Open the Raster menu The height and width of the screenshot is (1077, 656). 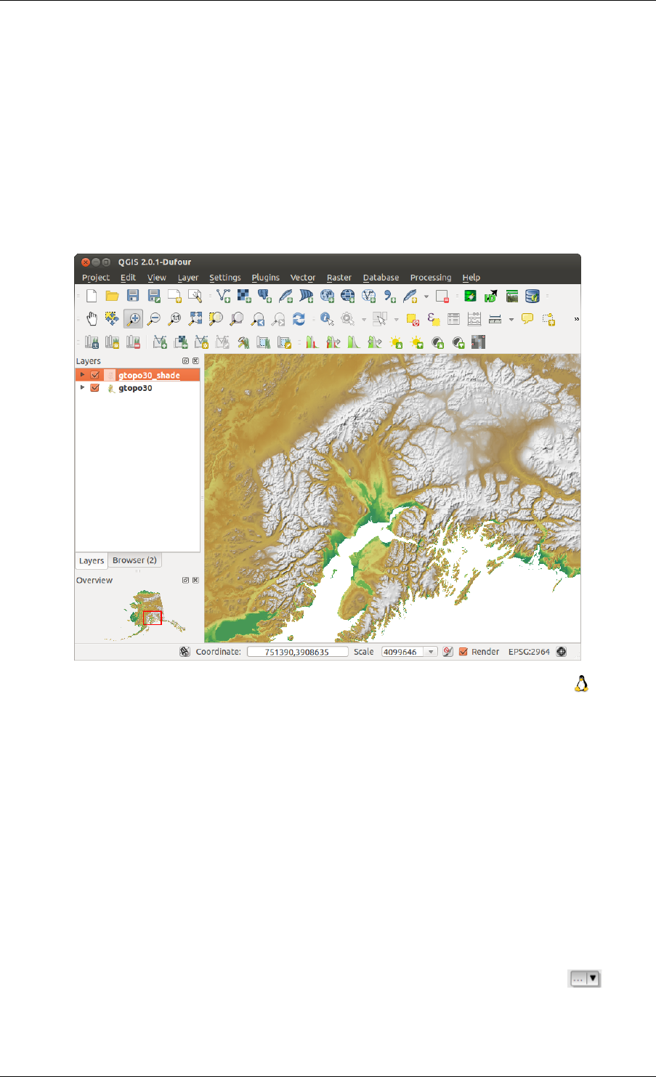tap(339, 278)
